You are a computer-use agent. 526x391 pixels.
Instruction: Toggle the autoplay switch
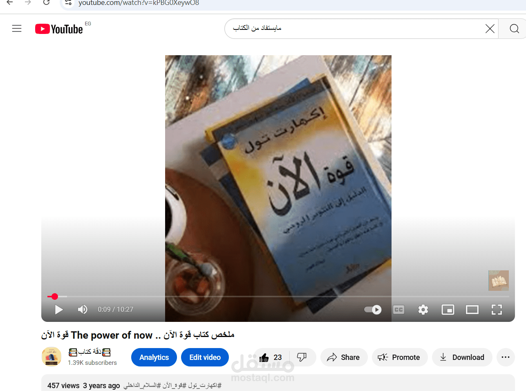point(373,310)
